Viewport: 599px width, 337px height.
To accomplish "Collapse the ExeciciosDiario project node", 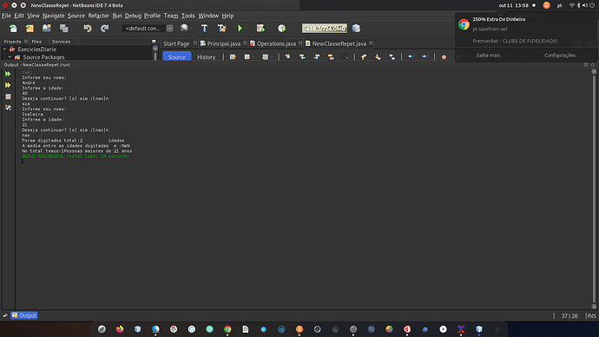I will tap(4, 50).
